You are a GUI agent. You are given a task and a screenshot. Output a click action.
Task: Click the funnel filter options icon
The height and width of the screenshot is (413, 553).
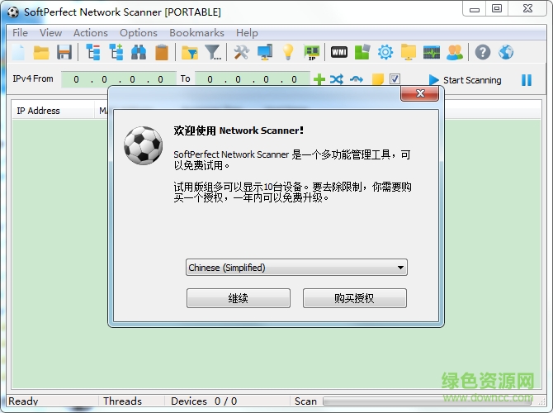click(x=213, y=52)
